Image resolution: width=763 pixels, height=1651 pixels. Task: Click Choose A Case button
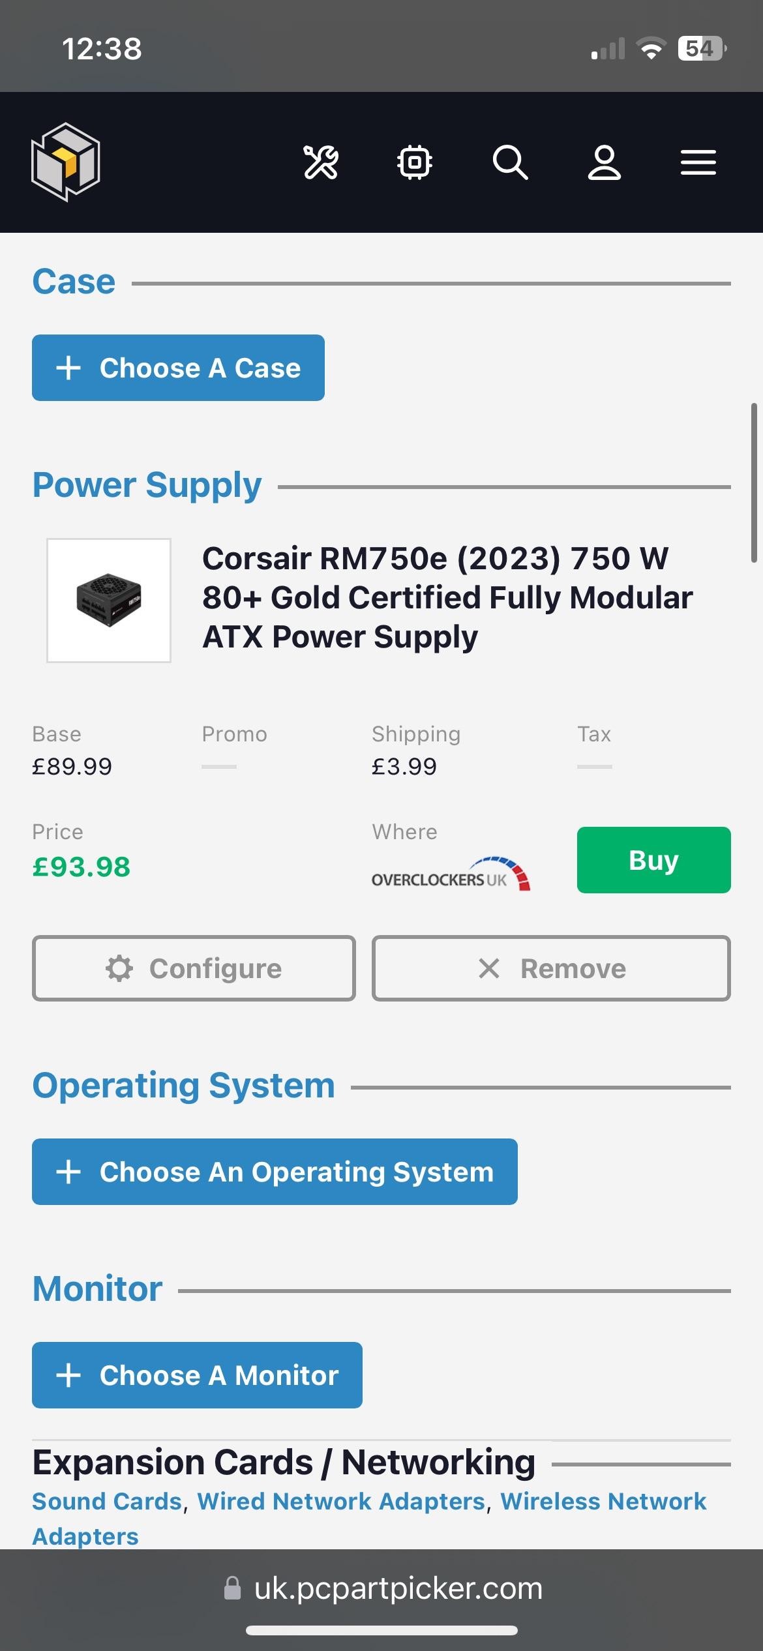pyautogui.click(x=178, y=368)
